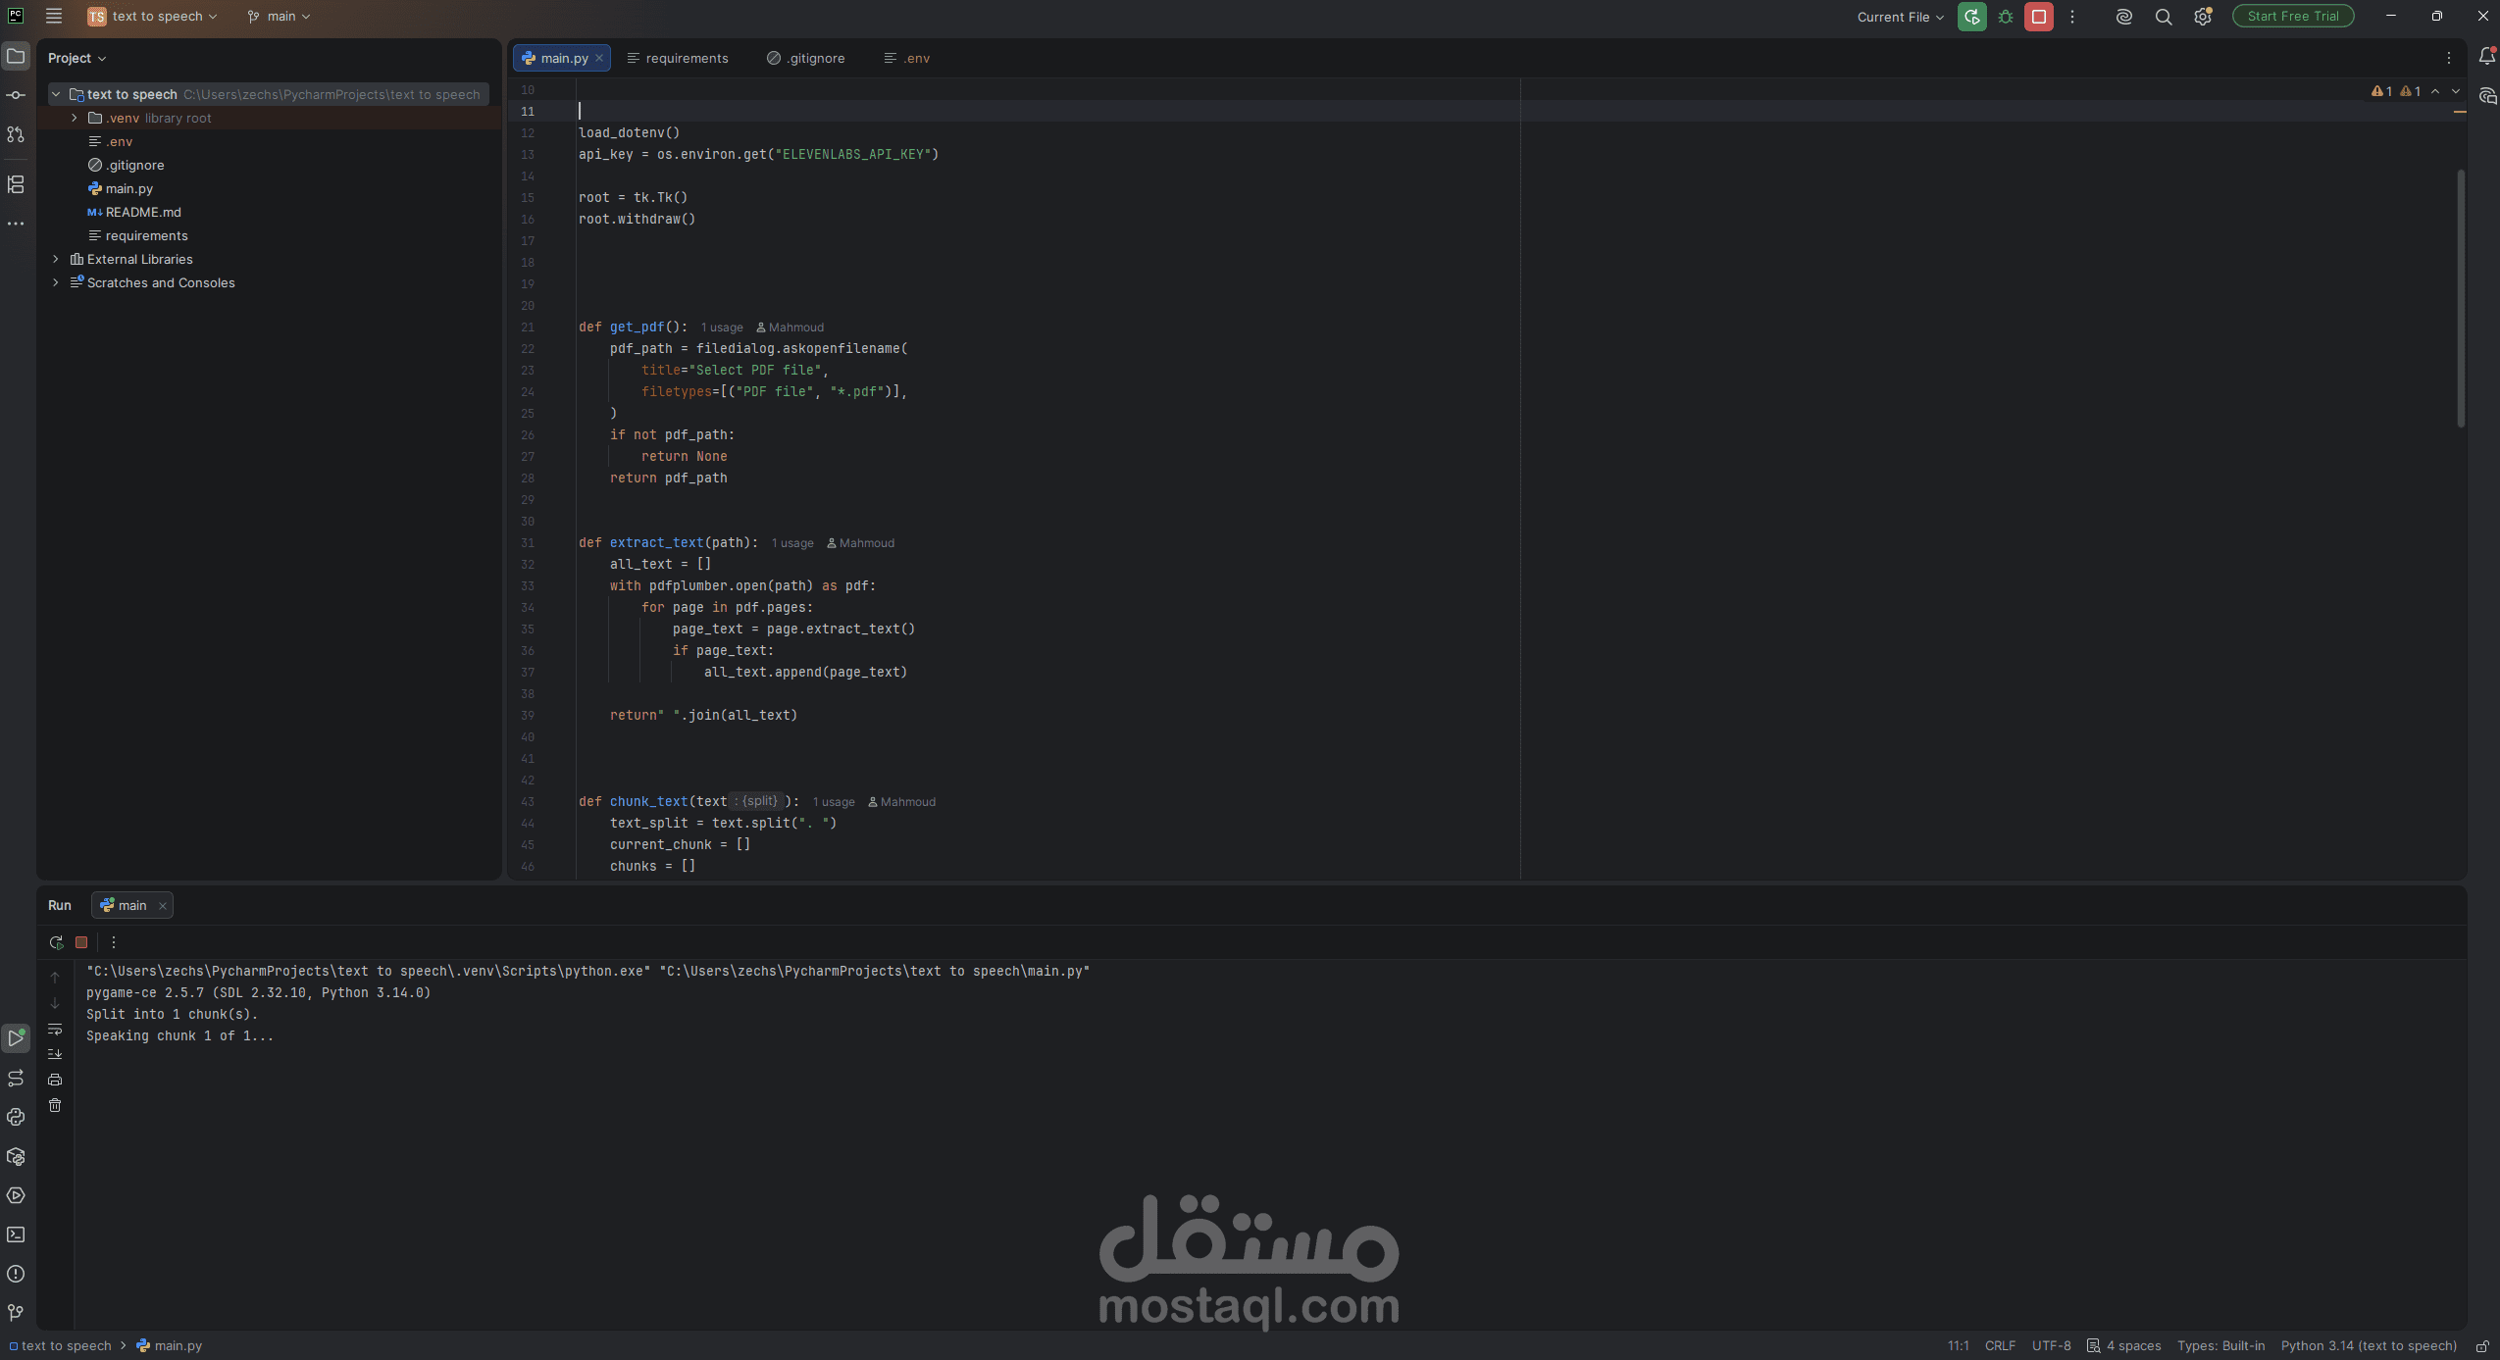Open more run actions kebab in the toolbar
Viewport: 2500px width, 1360px height.
[2072, 17]
